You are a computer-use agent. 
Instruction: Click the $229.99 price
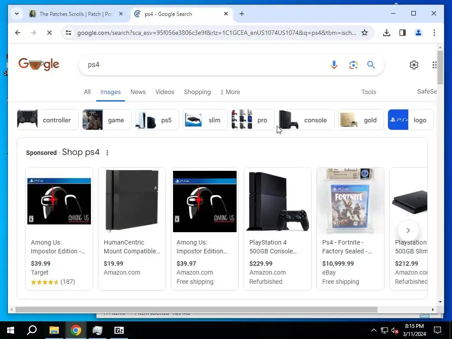coord(261,264)
